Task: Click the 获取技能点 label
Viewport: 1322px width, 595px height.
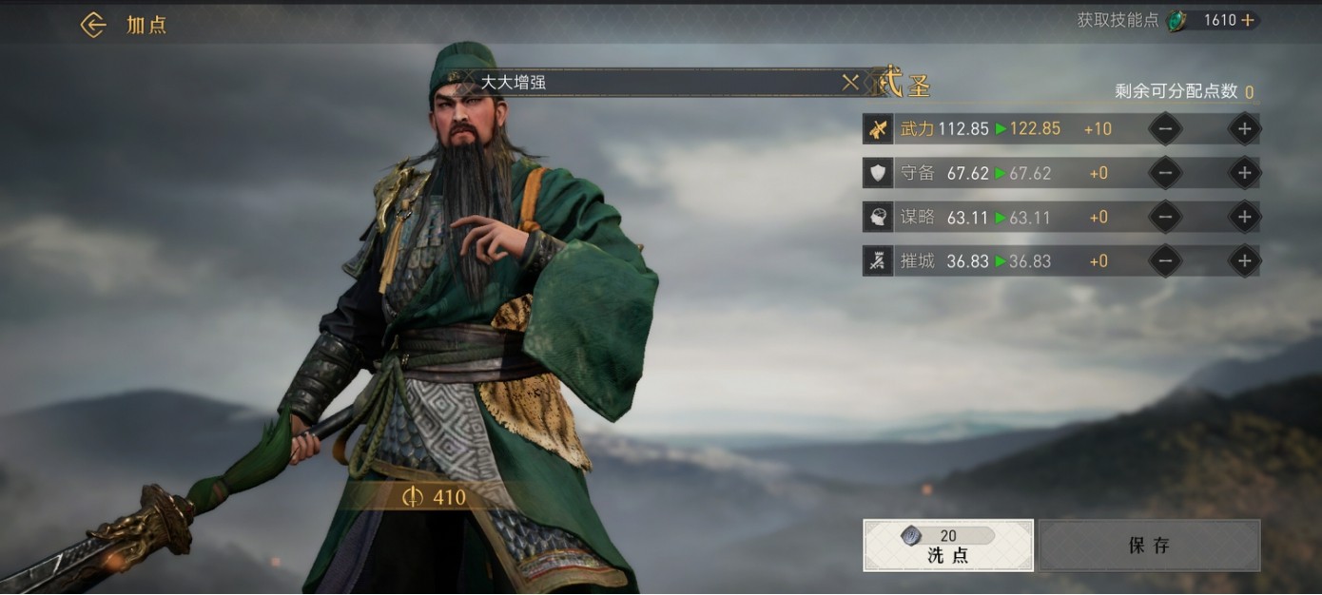Action: pyautogui.click(x=1118, y=20)
